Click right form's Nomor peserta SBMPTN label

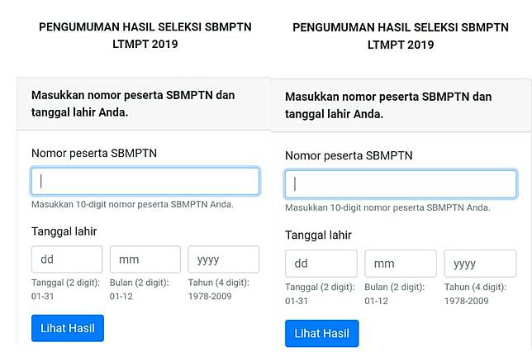coord(349,155)
